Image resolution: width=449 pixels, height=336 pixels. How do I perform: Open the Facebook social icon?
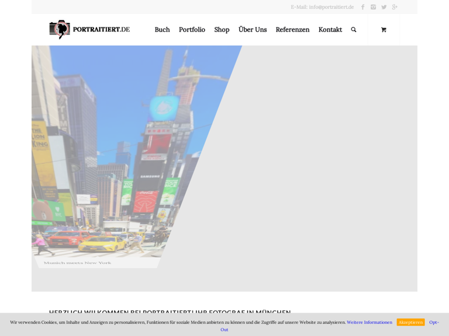point(362,7)
